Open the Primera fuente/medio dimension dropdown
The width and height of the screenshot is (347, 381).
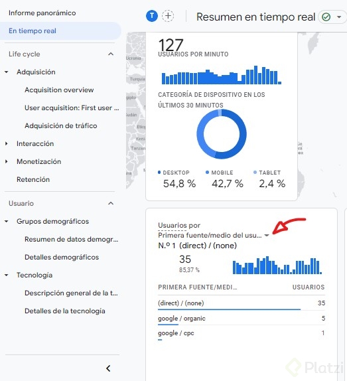coord(267,235)
